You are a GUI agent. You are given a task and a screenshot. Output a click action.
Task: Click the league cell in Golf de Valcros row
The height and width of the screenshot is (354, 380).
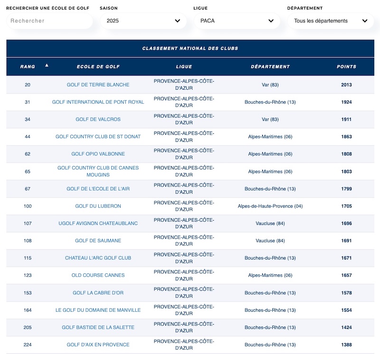click(x=184, y=119)
